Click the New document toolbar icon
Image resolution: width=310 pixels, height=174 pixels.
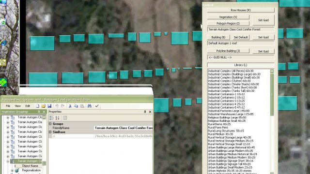37,106
